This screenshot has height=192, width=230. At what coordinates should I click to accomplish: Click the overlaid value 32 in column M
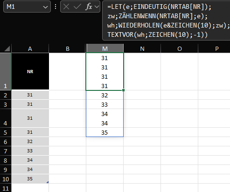pos(105,95)
